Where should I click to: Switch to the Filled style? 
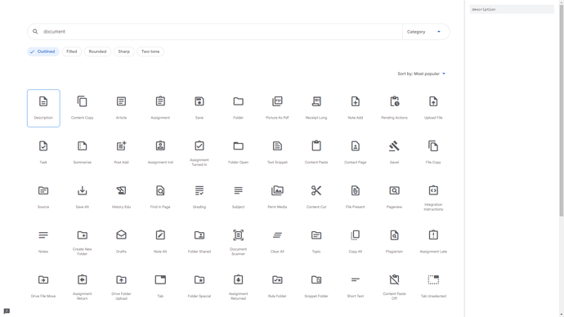pyautogui.click(x=72, y=51)
